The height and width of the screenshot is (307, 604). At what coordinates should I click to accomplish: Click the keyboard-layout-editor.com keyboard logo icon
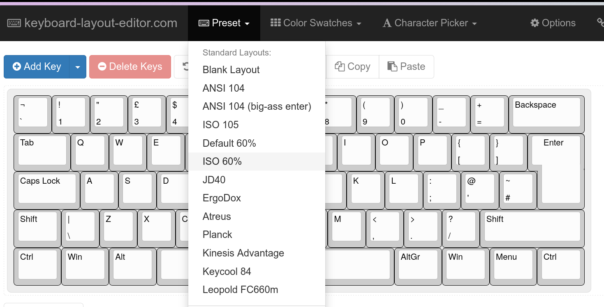pyautogui.click(x=14, y=23)
